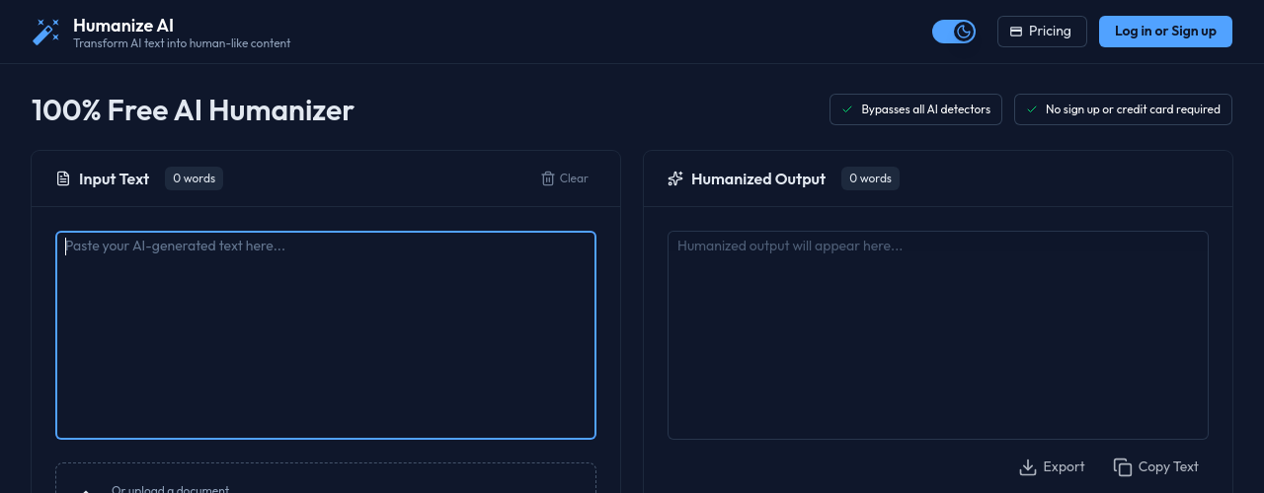
Task: Click the 100% Free AI Humanizer heading
Action: click(193, 109)
